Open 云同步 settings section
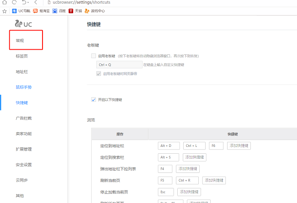The height and width of the screenshot is (203, 297). (21, 180)
